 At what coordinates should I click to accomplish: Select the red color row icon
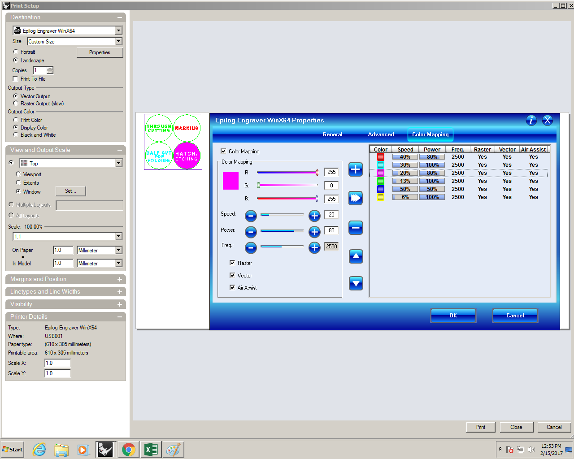pos(381,157)
